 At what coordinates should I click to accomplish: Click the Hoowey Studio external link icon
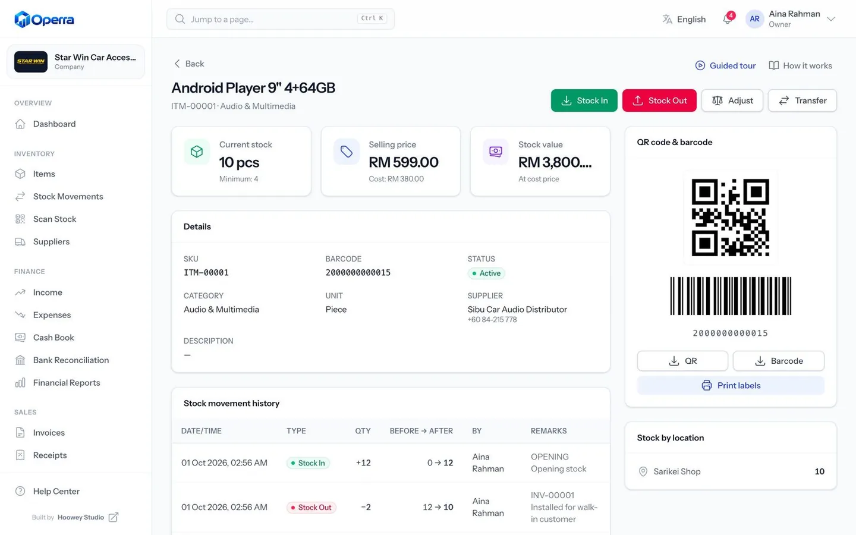114,517
